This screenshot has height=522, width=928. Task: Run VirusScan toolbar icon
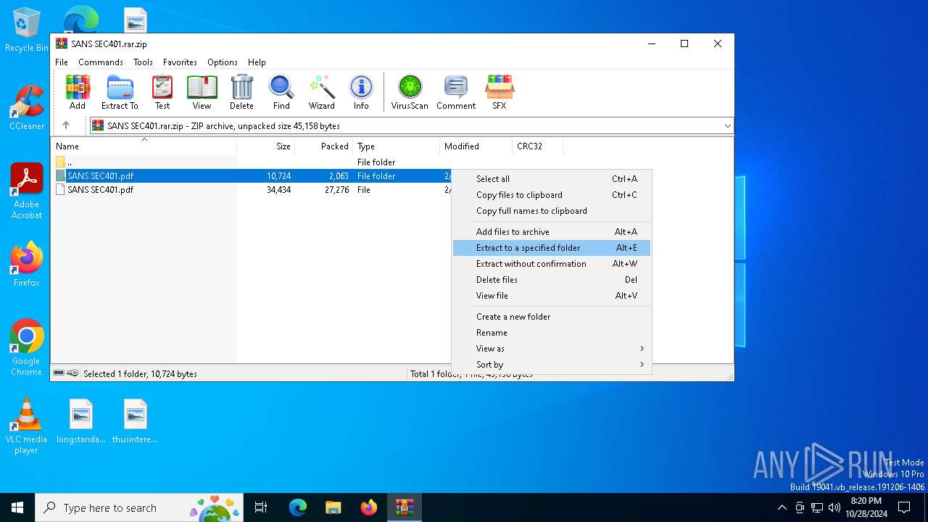point(410,92)
